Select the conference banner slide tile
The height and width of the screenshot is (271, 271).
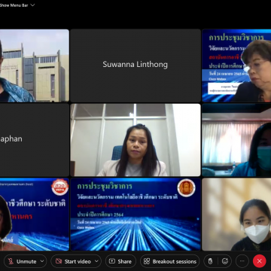click(x=135, y=215)
